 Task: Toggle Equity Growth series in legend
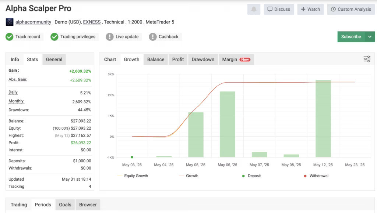133,176
